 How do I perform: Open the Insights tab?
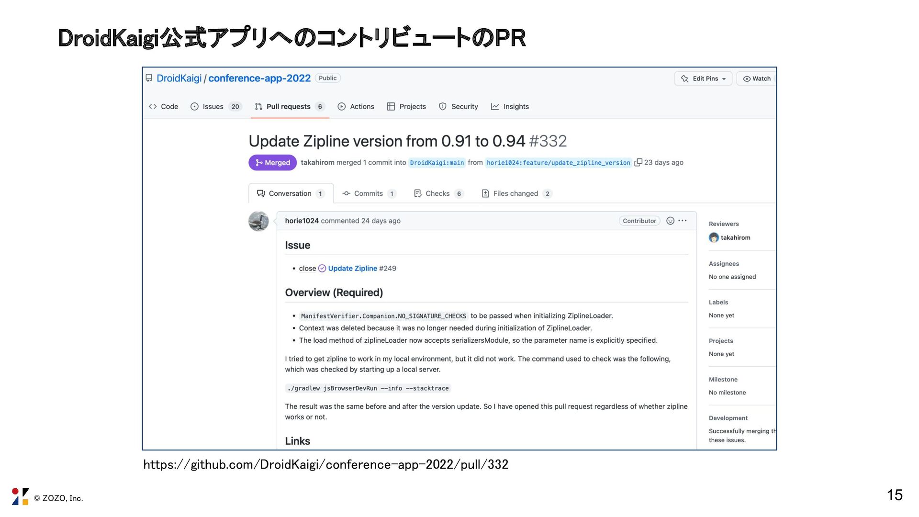coord(516,107)
